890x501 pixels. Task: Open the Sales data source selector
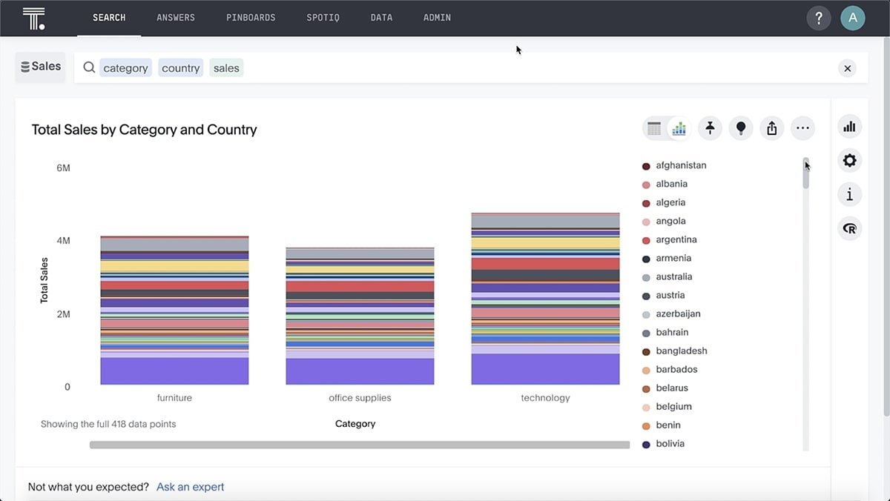click(x=41, y=67)
